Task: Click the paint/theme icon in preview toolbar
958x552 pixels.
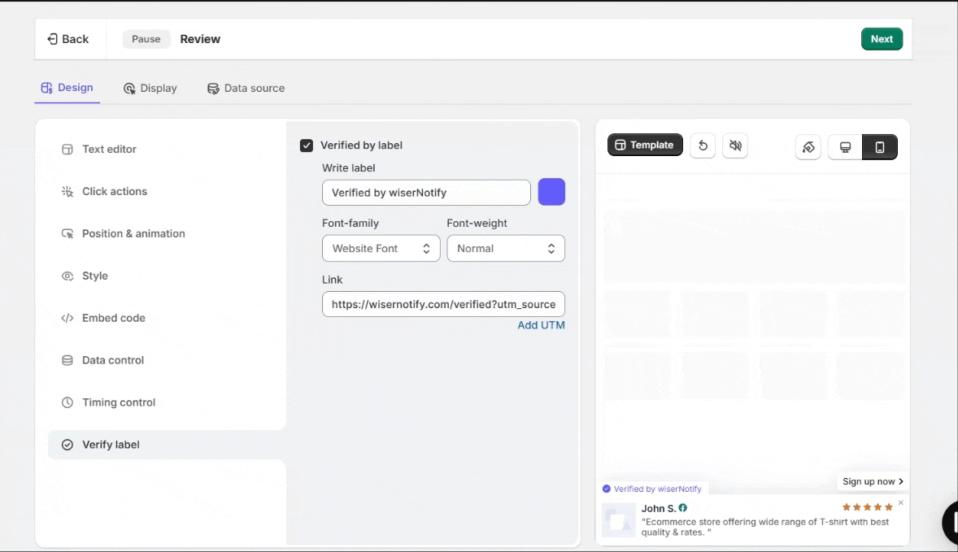Action: (x=808, y=147)
